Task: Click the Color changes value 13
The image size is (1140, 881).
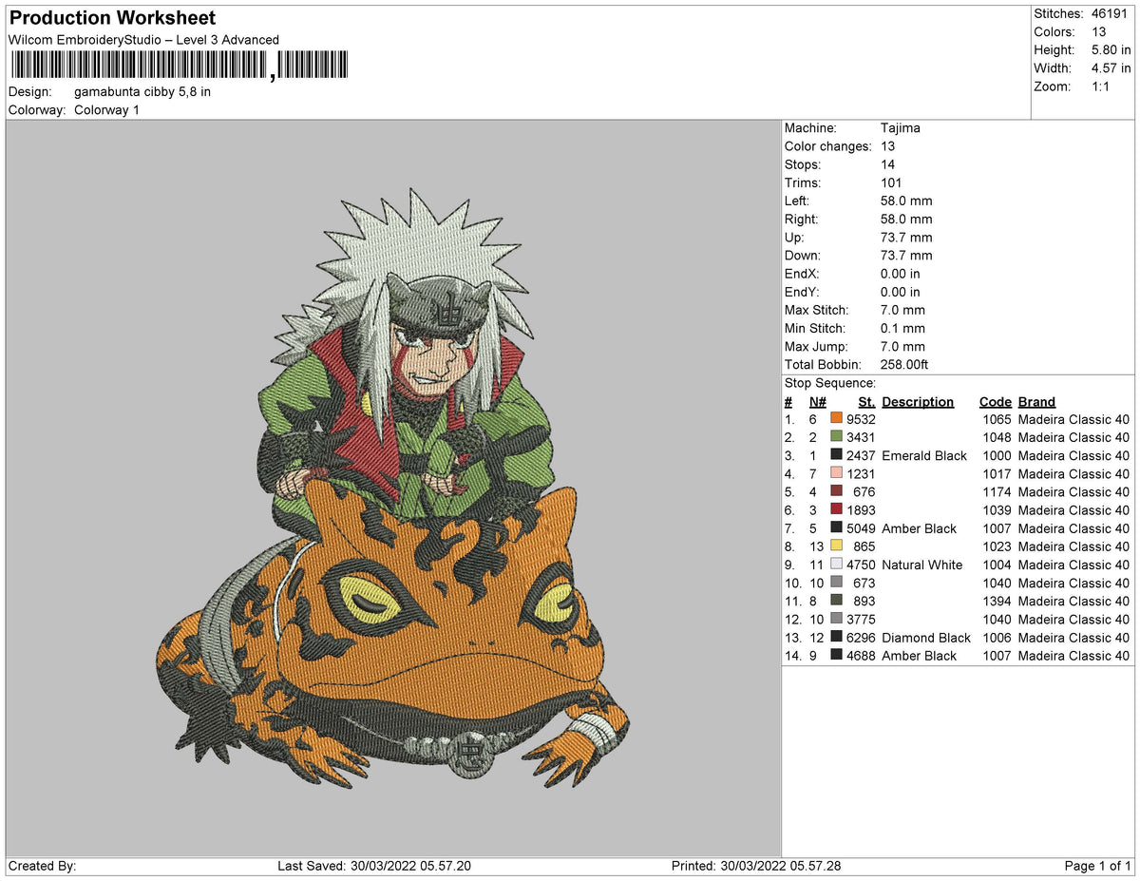Action: click(888, 146)
